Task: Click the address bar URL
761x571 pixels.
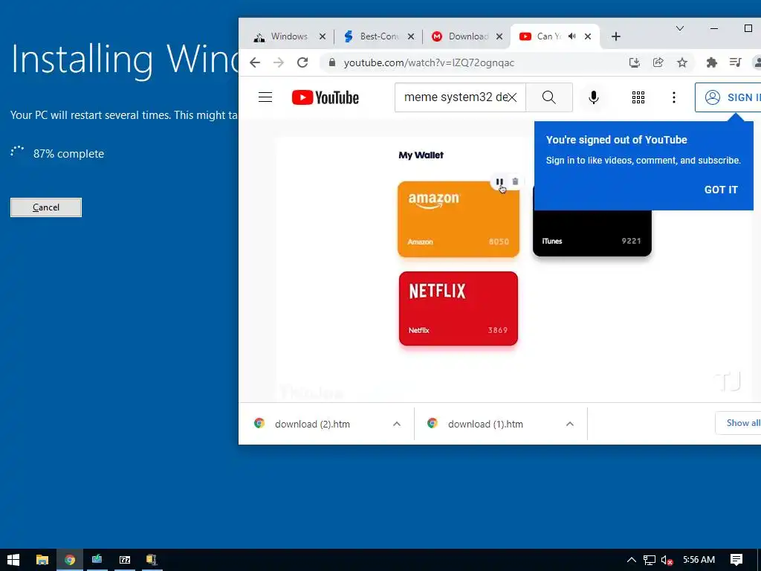Action: click(x=429, y=62)
